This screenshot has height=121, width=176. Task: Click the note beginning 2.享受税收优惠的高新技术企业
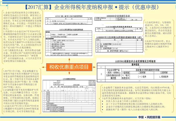pyautogui.click(x=136, y=93)
